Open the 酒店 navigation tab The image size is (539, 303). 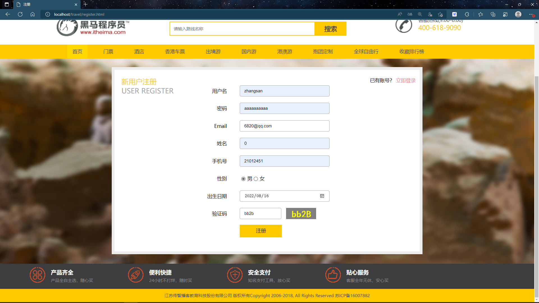[139, 52]
